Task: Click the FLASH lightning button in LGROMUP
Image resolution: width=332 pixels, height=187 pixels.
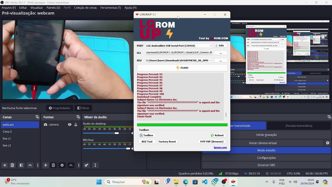Action: click(x=182, y=68)
